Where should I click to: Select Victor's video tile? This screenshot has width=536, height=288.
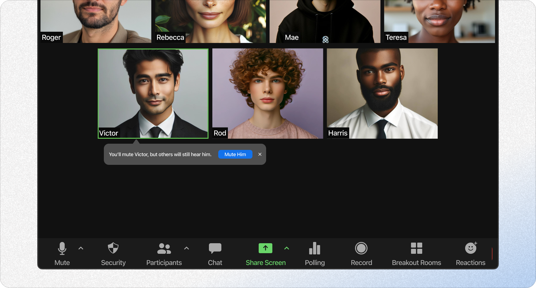[x=153, y=93]
